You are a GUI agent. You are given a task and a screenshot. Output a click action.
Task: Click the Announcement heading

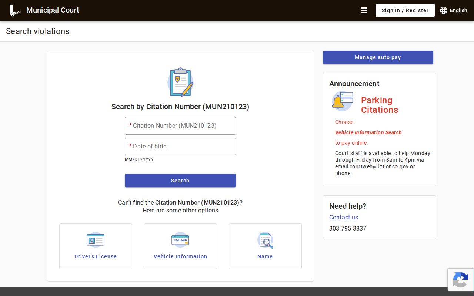pyautogui.click(x=354, y=84)
